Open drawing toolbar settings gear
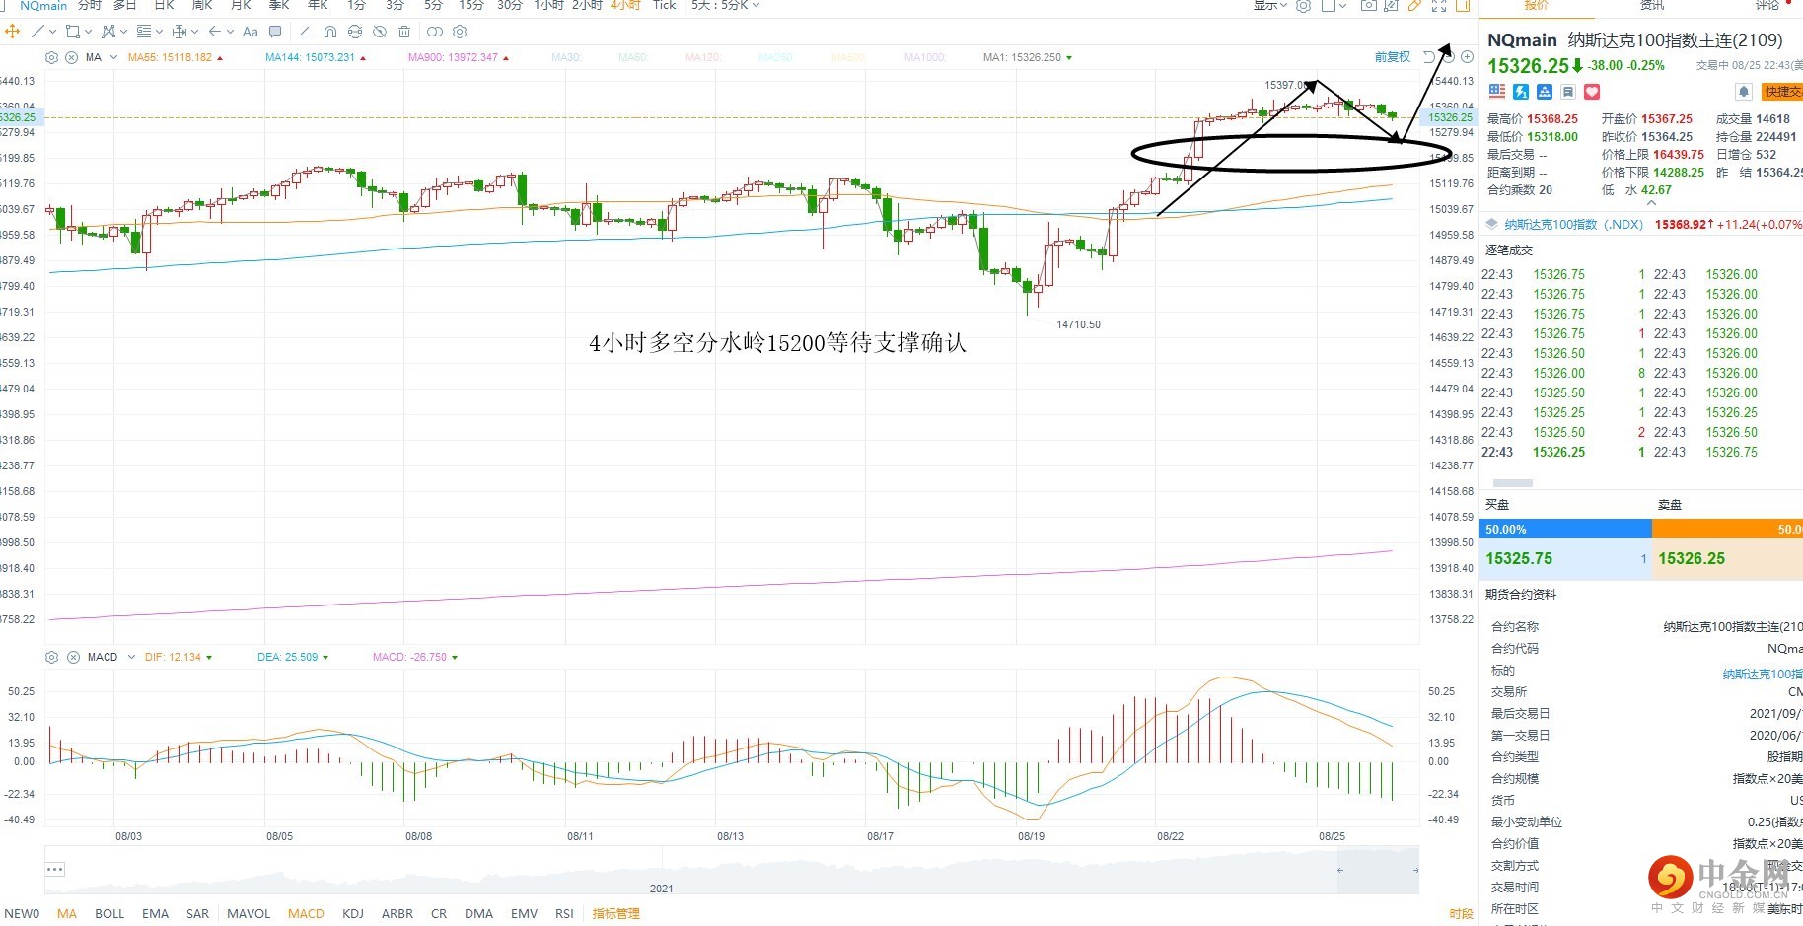1803x926 pixels. [x=459, y=32]
